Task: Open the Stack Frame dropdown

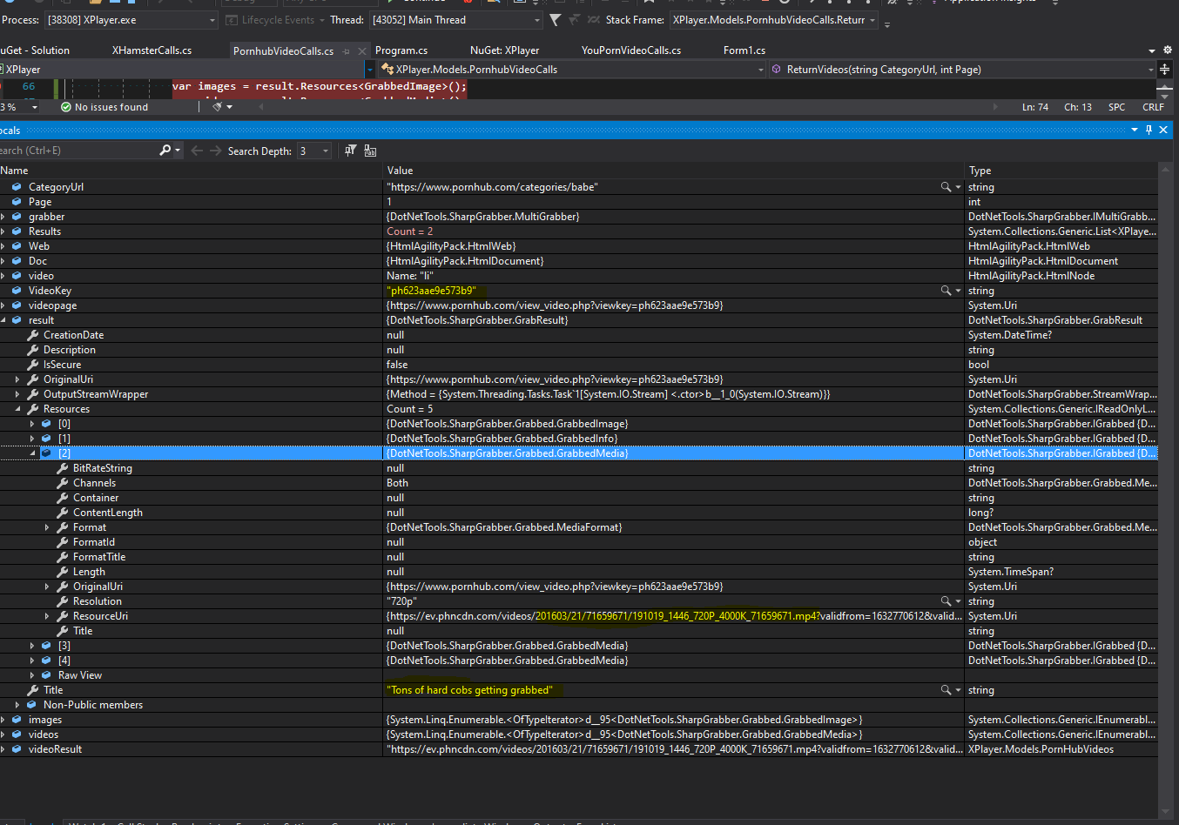Action: [x=872, y=19]
